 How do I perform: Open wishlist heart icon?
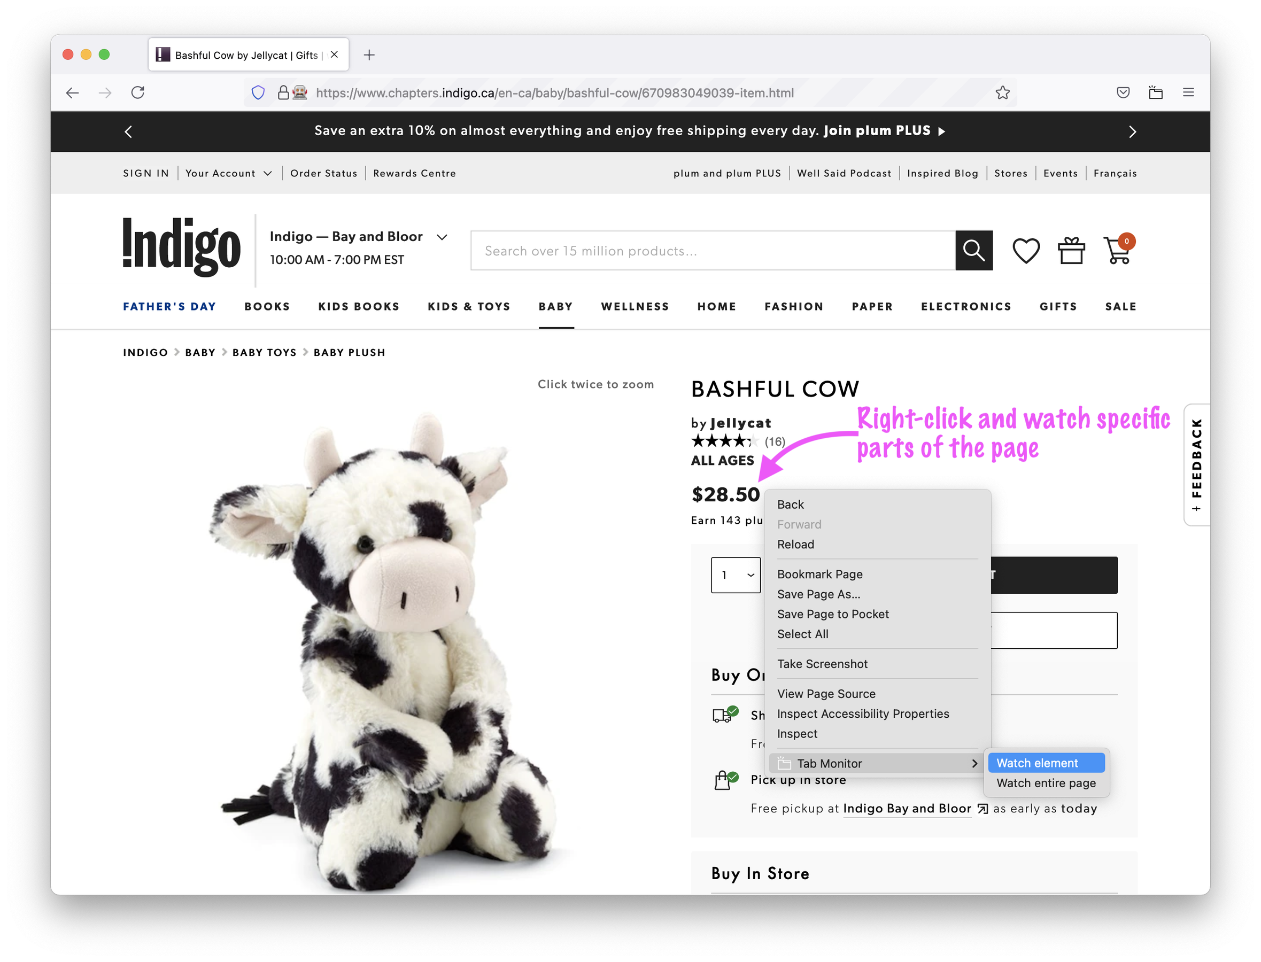point(1026,251)
